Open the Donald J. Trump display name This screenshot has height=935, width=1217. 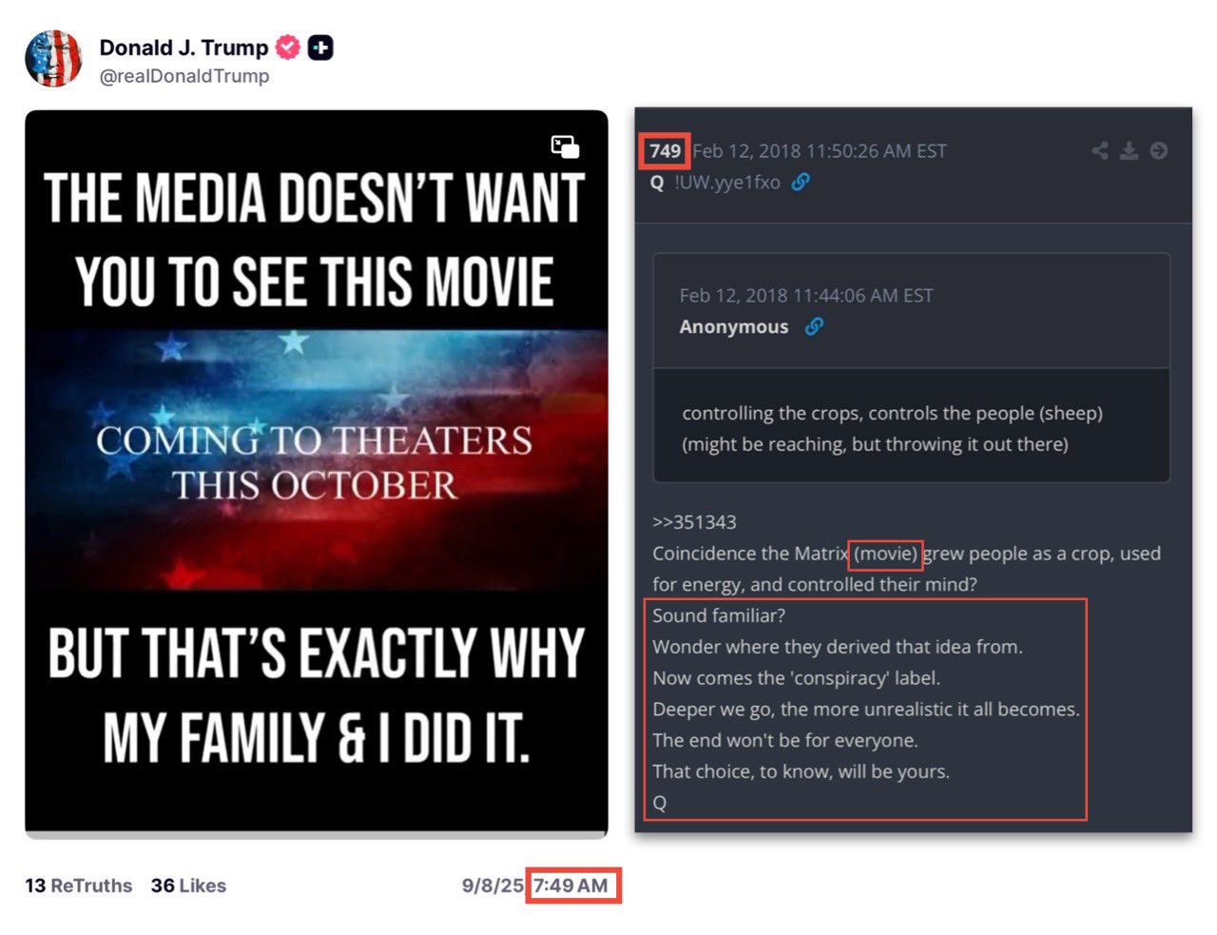(x=184, y=48)
